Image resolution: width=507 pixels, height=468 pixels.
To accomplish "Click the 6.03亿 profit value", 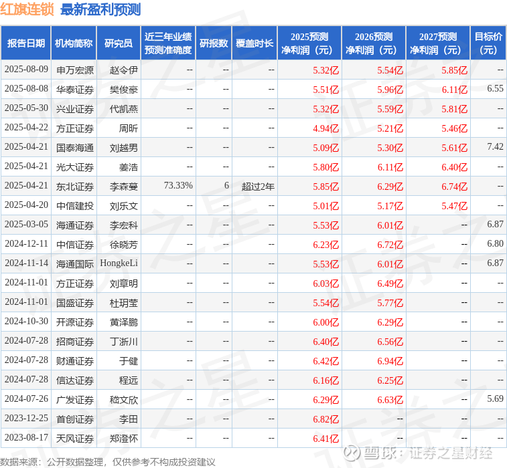I will point(326,283).
